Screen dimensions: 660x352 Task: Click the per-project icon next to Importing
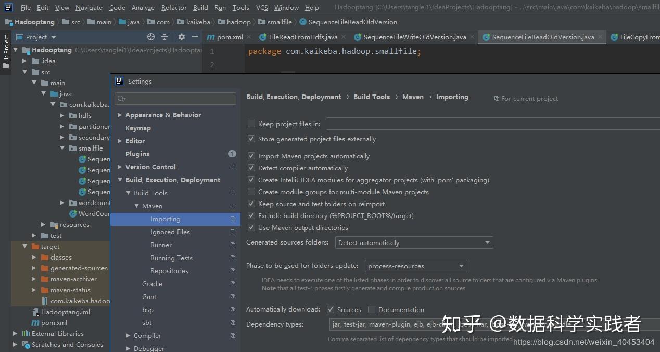tap(233, 219)
